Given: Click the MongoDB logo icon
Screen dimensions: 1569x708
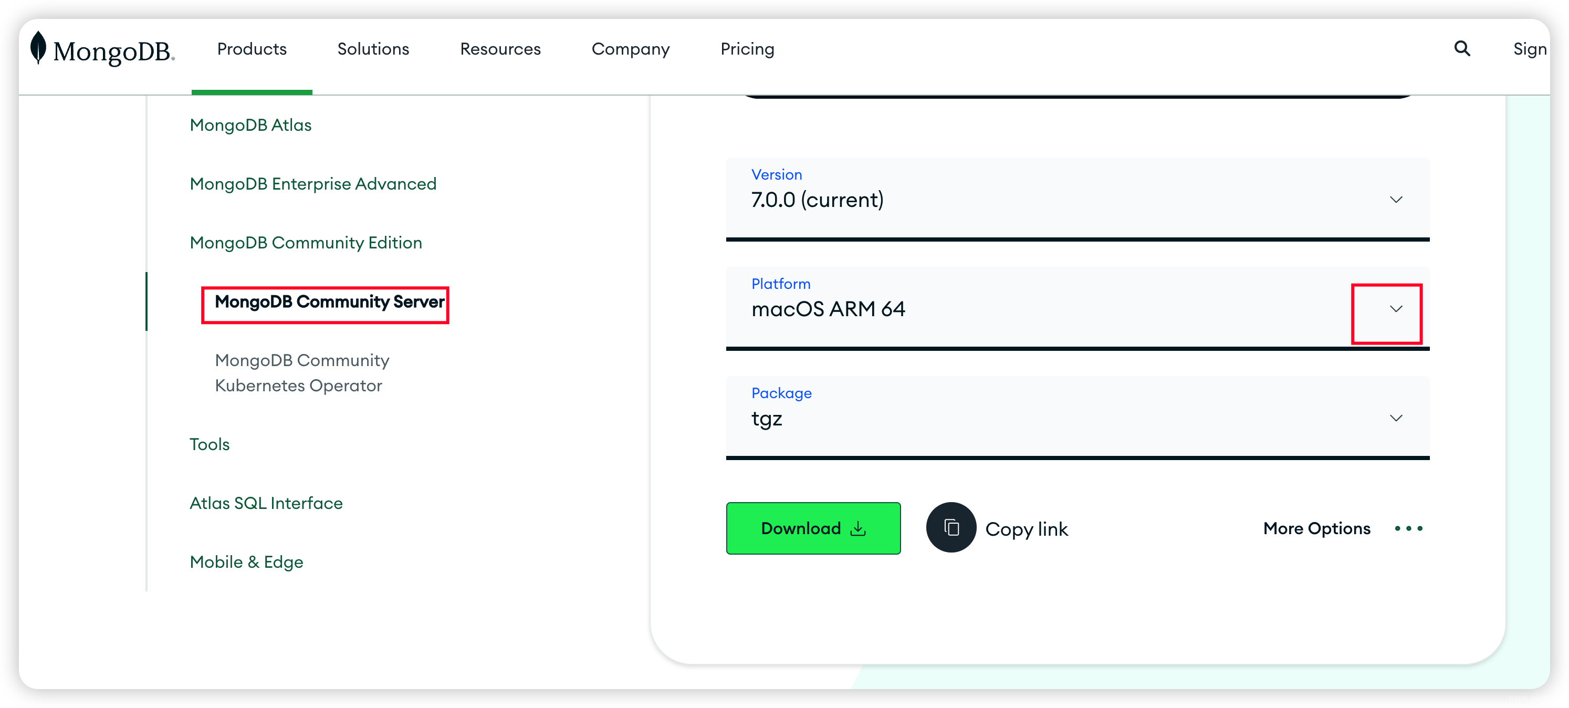Looking at the screenshot, I should (x=39, y=48).
